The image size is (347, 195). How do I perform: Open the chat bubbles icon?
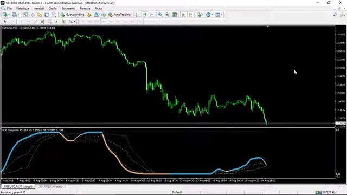pyautogui.click(x=343, y=15)
